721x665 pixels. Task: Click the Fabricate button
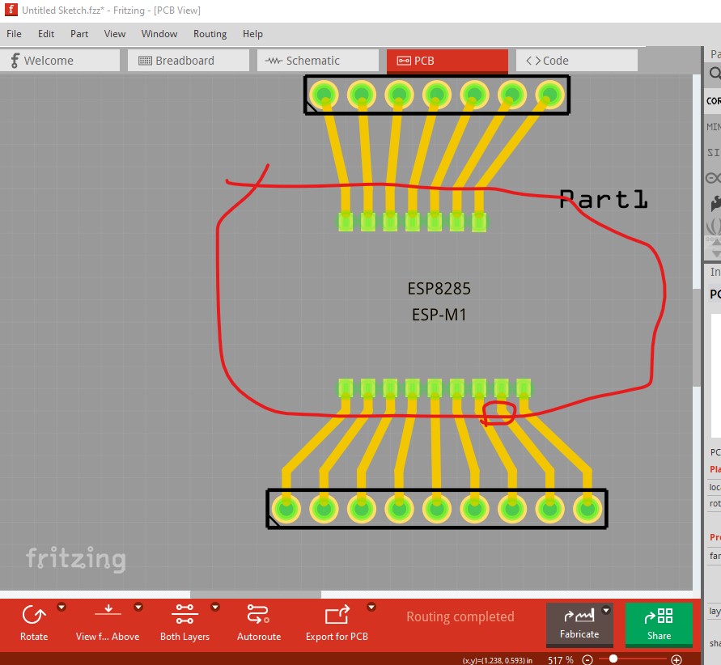pos(579,625)
